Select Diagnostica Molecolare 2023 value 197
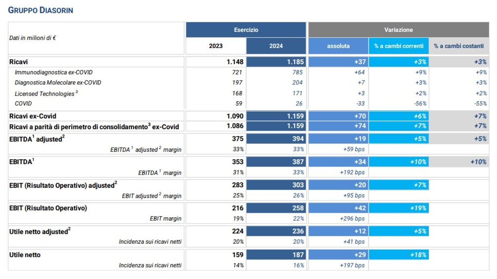This screenshot has height=279, width=497. (x=237, y=83)
